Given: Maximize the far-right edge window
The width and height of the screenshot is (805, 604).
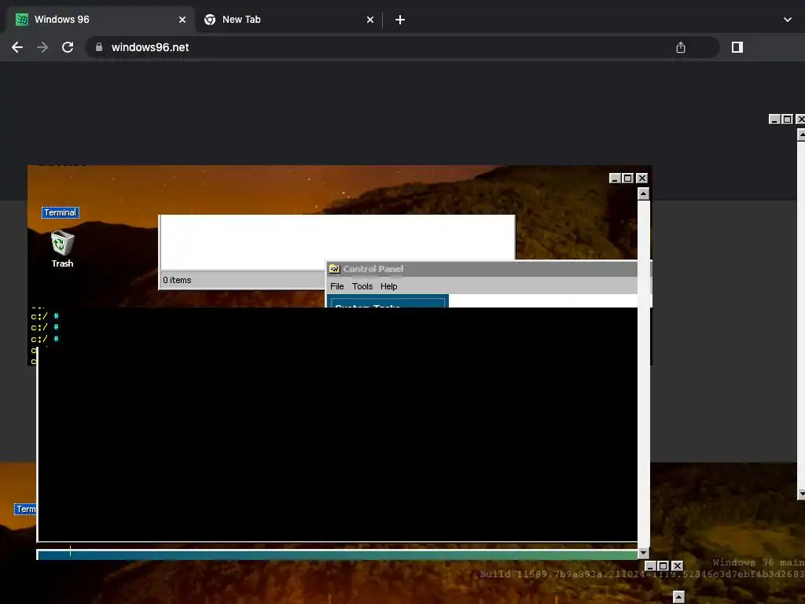Looking at the screenshot, I should point(787,120).
